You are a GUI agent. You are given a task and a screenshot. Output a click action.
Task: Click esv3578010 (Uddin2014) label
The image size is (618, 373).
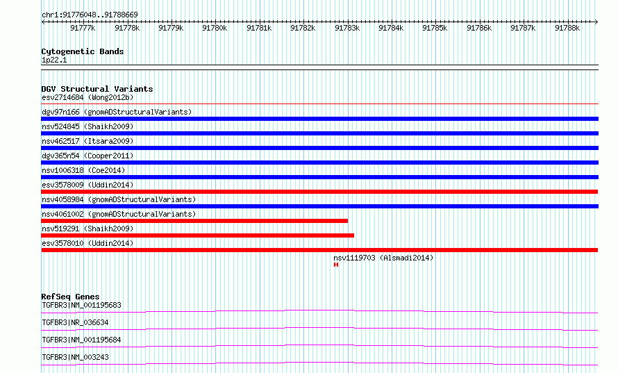(x=87, y=243)
